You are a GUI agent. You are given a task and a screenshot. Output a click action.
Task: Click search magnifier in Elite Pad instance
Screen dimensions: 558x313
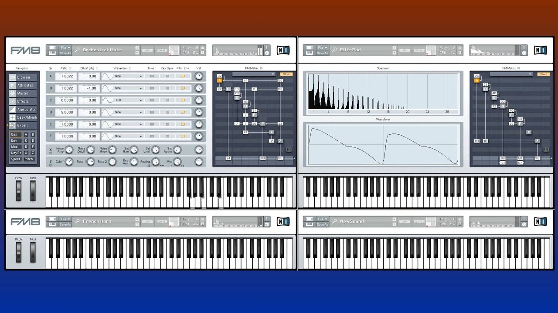[x=335, y=50]
